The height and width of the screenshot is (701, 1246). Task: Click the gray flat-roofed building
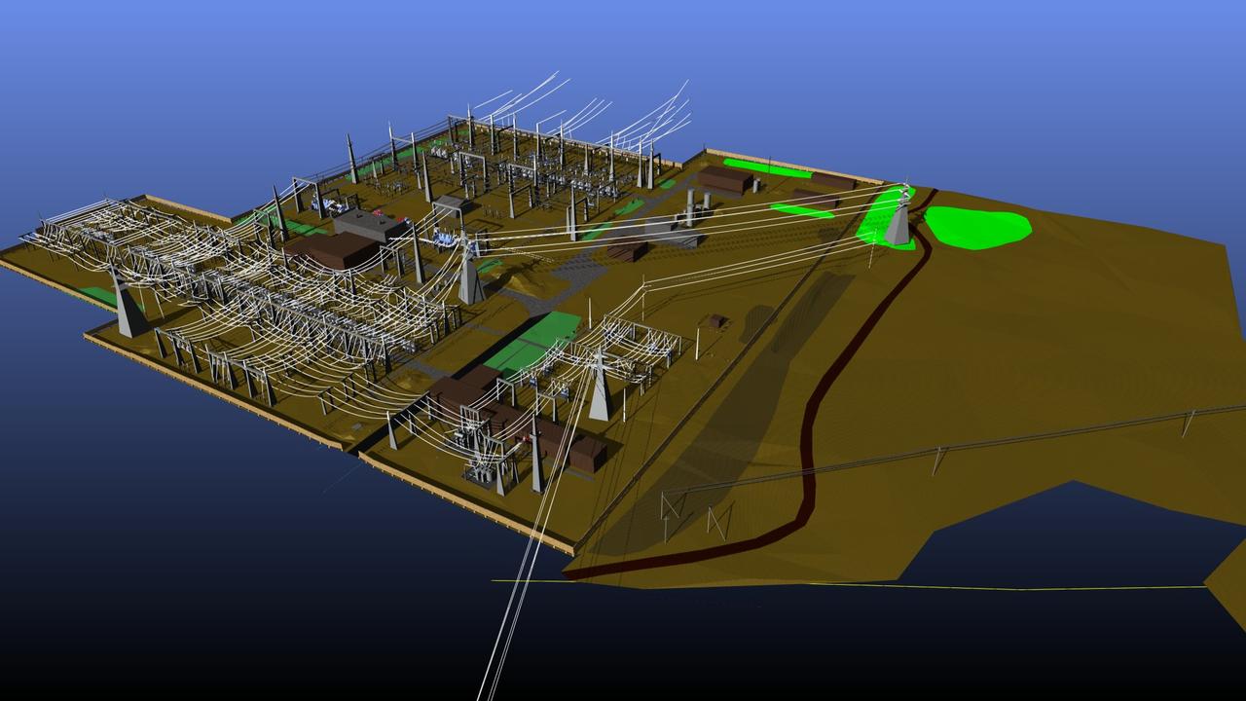click(370, 225)
